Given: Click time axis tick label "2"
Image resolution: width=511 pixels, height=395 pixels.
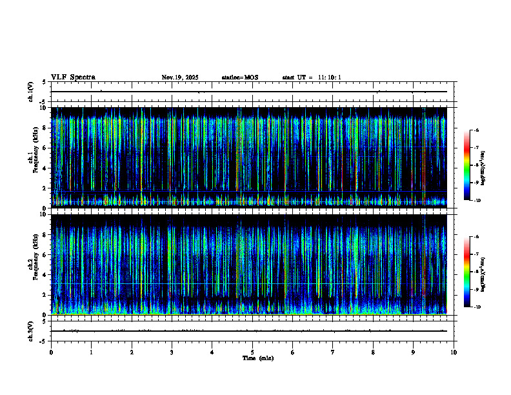Looking at the screenshot, I should point(132,352).
